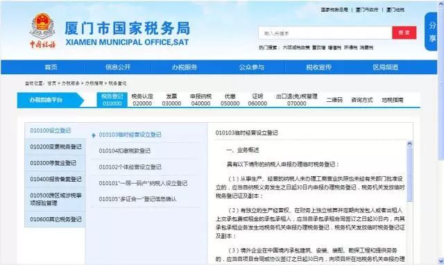Select 010200变更税务登记 in left sidebar
Image resolution: width=444 pixels, height=265 pixels.
click(55, 146)
